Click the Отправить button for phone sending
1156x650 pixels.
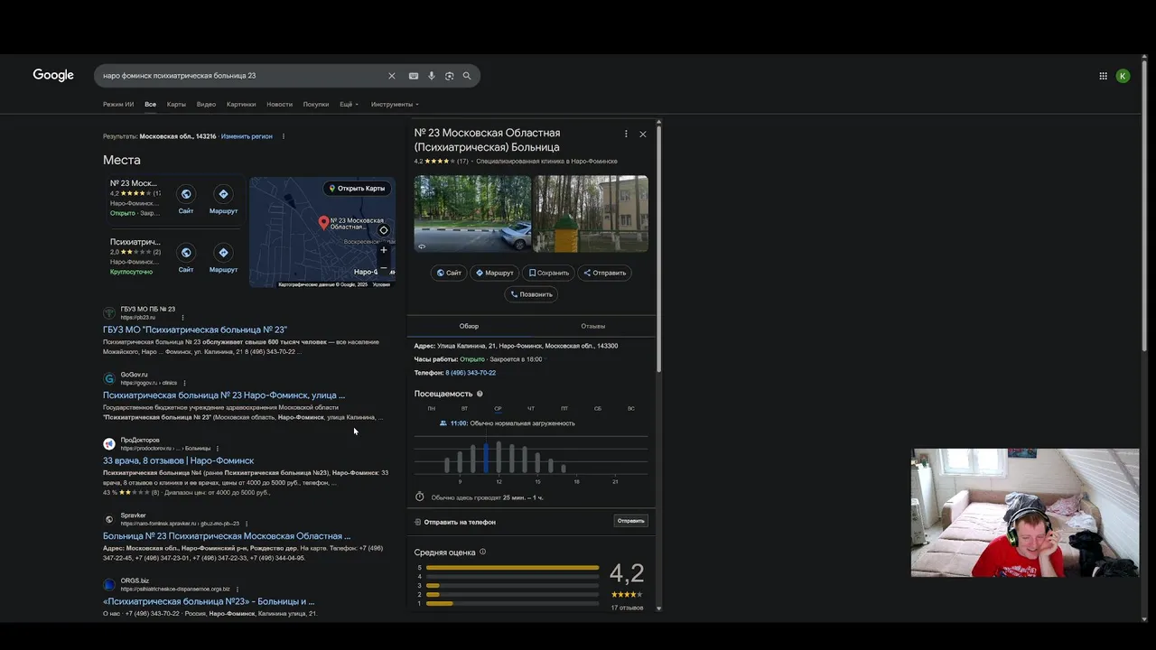pyautogui.click(x=630, y=521)
